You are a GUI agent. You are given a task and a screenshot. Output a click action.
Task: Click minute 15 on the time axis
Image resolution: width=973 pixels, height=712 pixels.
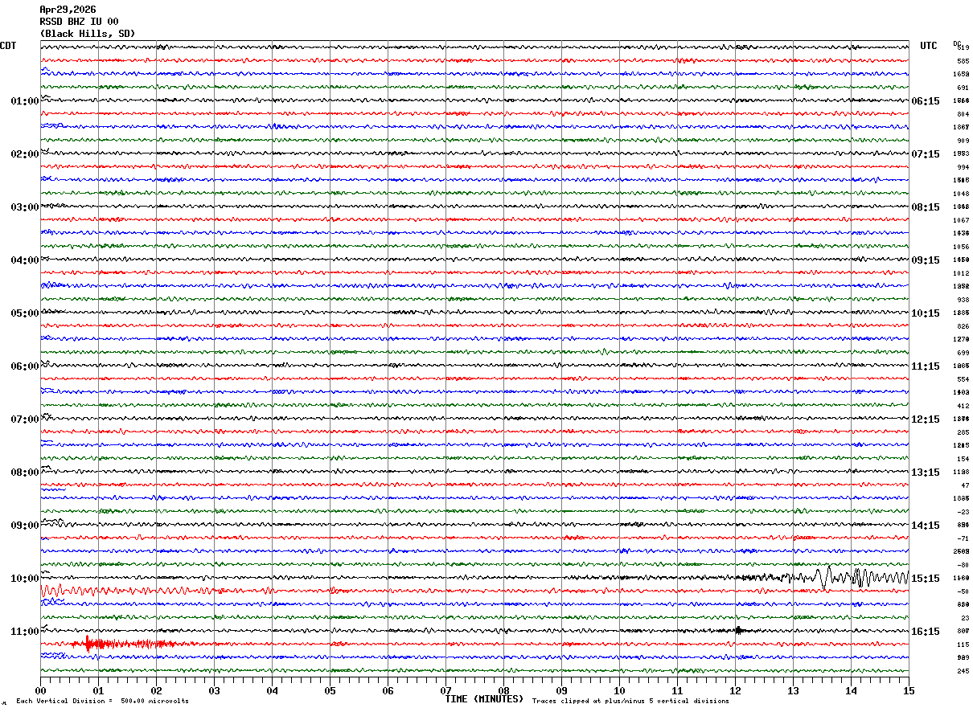coord(909,690)
